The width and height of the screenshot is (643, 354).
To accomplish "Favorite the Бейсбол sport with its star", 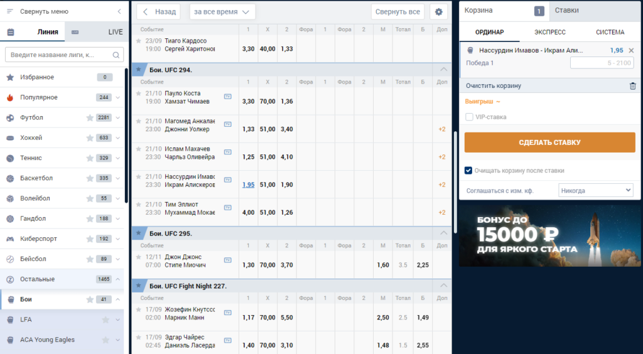I will click(x=90, y=259).
